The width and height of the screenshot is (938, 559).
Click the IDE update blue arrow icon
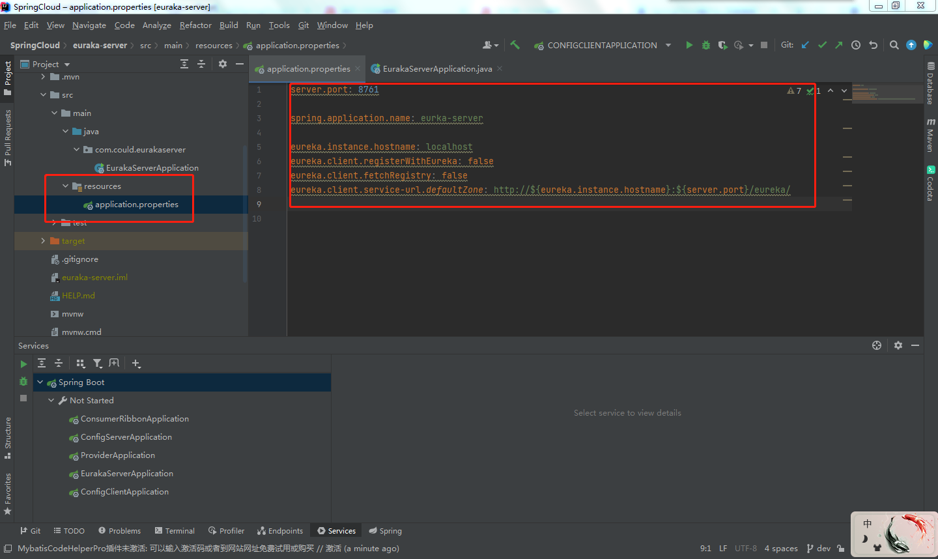pos(911,45)
